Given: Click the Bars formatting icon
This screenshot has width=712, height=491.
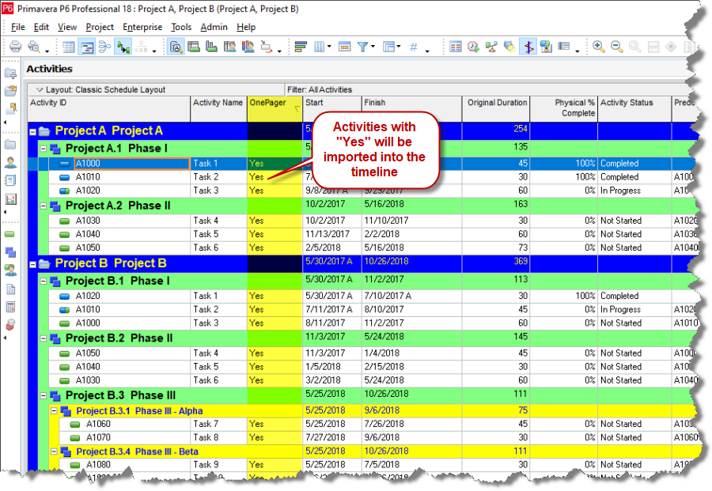Looking at the screenshot, I should (301, 47).
